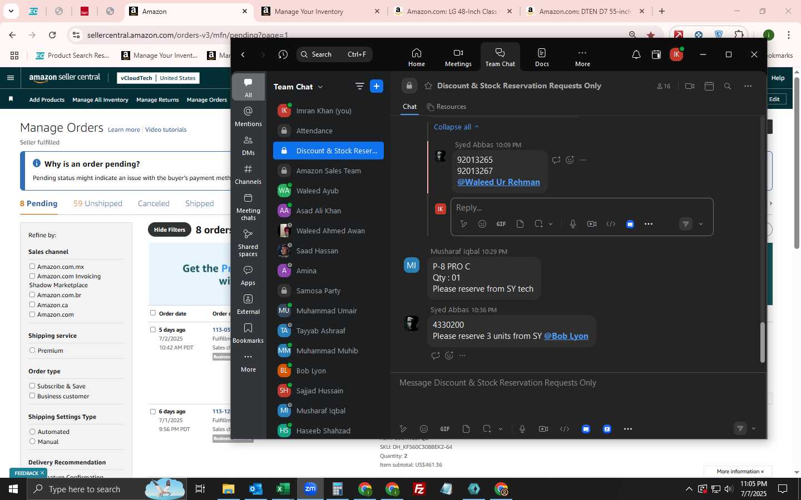801x500 pixels.
Task: Open Meeting chats in Zoom sidebar
Action: [x=248, y=206]
